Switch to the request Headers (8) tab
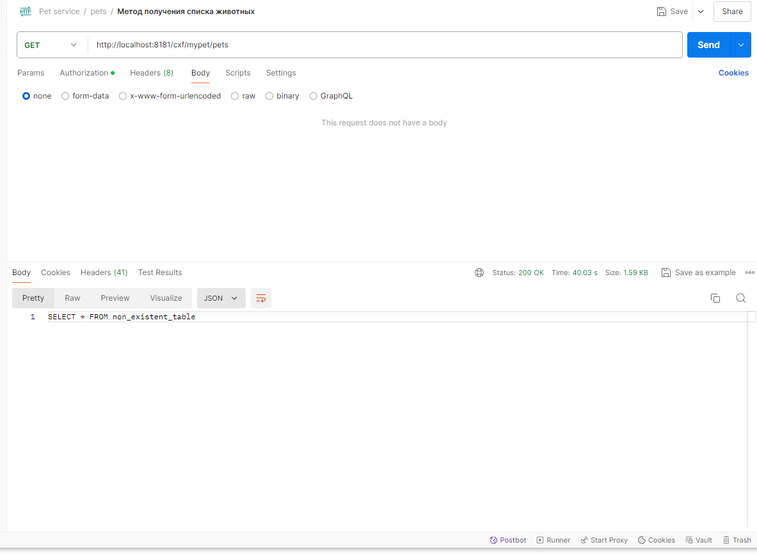This screenshot has height=556, width=757. click(152, 73)
